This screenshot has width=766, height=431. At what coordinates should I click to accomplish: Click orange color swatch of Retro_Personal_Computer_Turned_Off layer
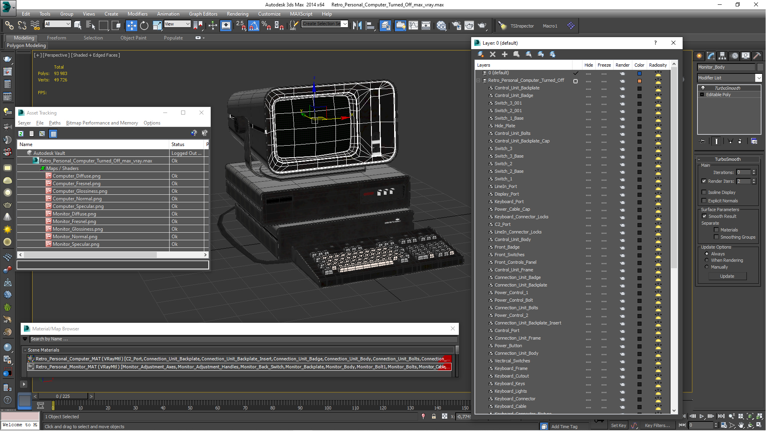639,81
